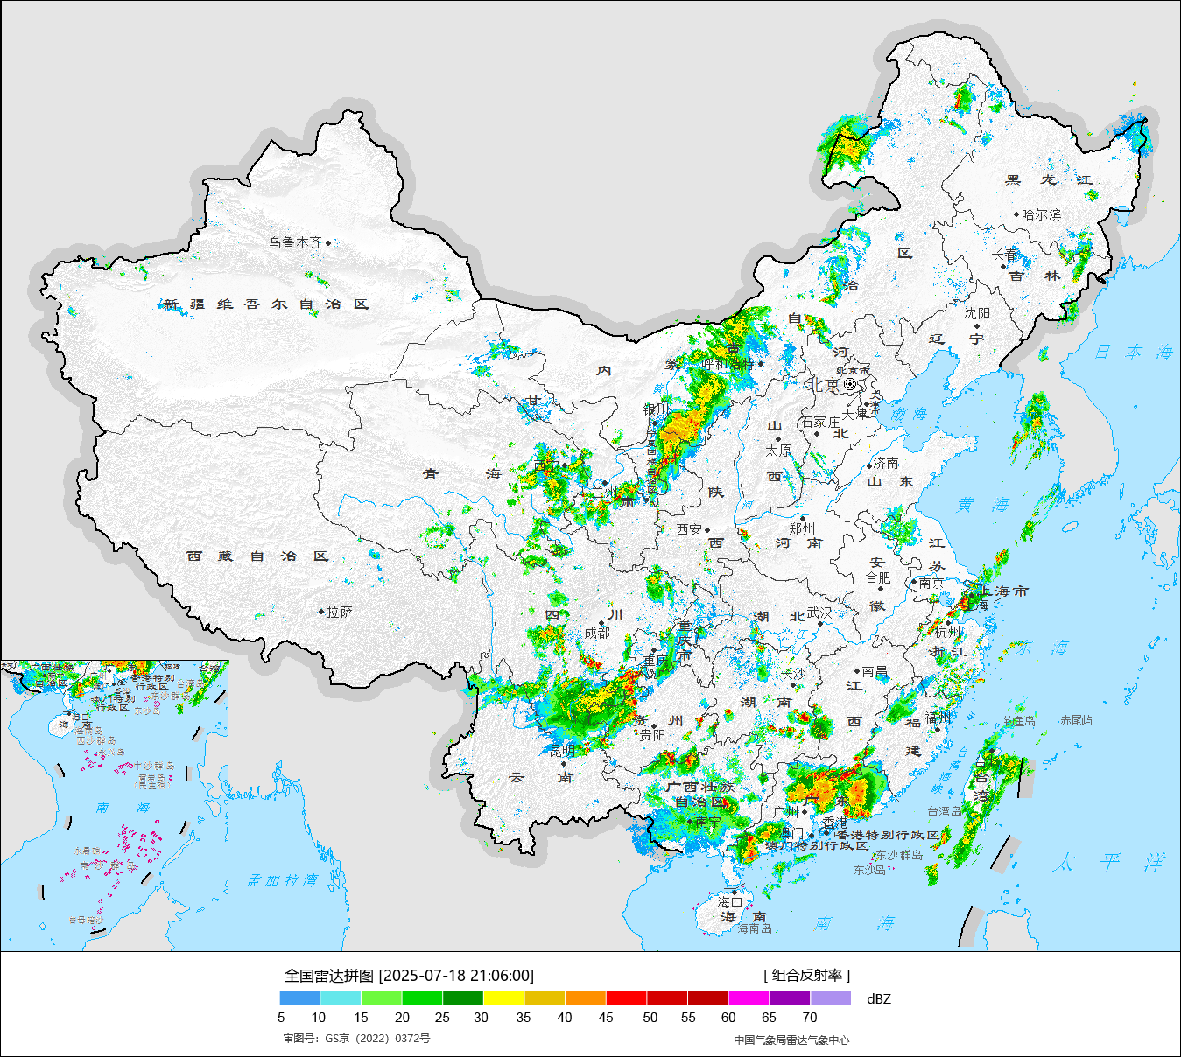Viewport: 1181px width, 1057px height.
Task: Select the yellow 30–35 dBZ legend color
Action: pos(503,997)
